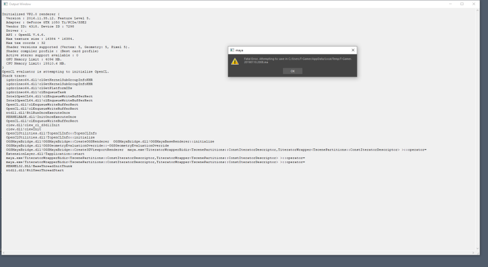Click the vertical scrollbar up arrow
The width and height of the screenshot is (488, 267).
[478, 10]
